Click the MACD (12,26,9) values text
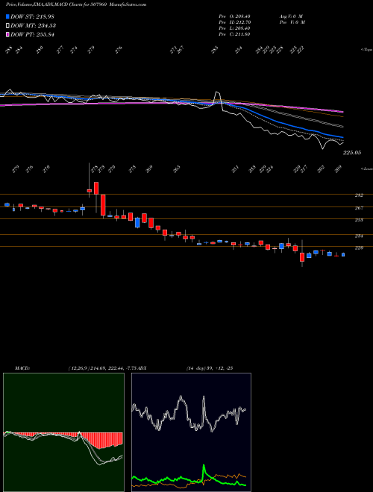 pyautogui.click(x=101, y=368)
